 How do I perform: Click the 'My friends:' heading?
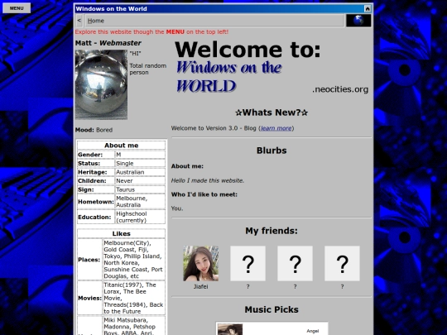click(272, 231)
